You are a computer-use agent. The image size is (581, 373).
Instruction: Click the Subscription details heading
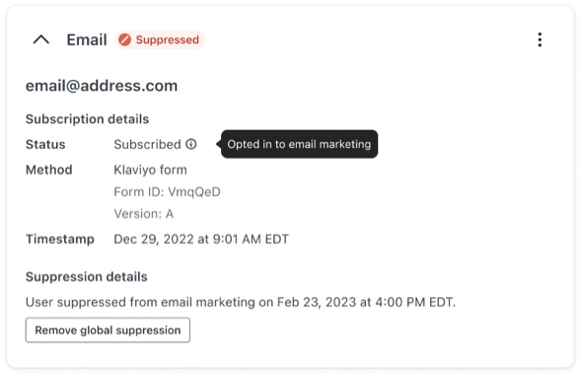click(88, 119)
